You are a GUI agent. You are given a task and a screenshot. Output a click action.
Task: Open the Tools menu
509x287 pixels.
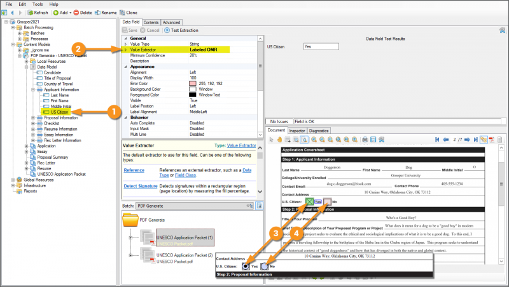38,4
